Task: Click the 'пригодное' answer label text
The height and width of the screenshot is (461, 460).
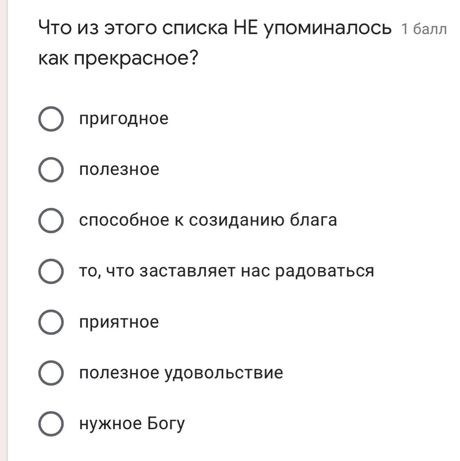Action: [124, 119]
